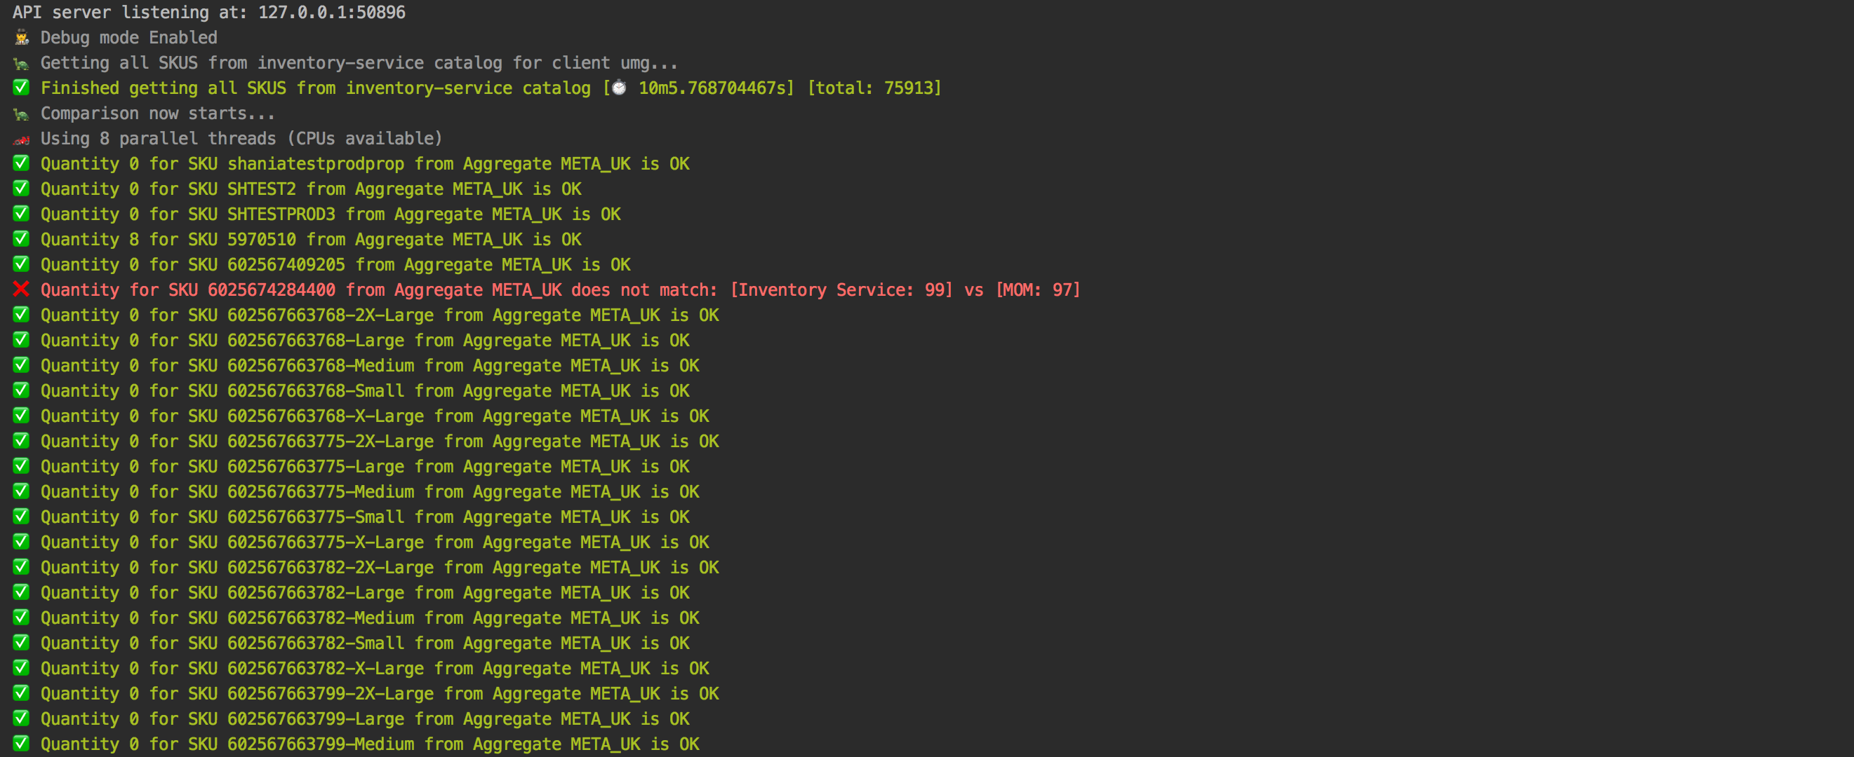
Task: Click the detective emoji beside Debug mode
Action: coord(22,37)
